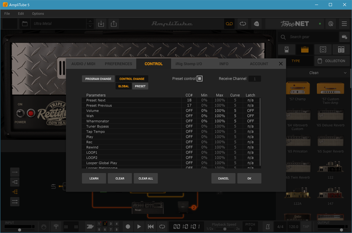This screenshot has height=233, width=352.
Task: Open the hamburger main menu icon
Action: [344, 24]
